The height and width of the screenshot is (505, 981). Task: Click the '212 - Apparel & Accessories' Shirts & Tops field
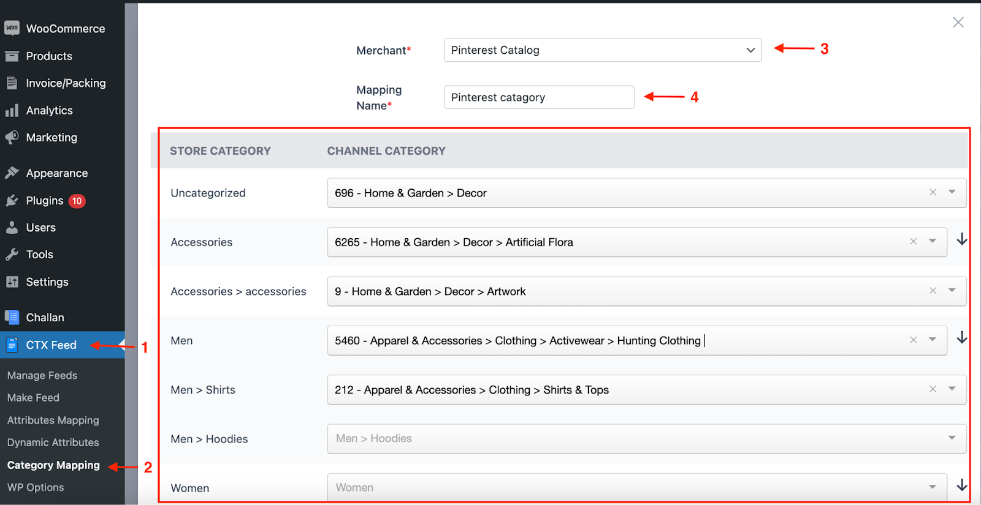pyautogui.click(x=647, y=390)
